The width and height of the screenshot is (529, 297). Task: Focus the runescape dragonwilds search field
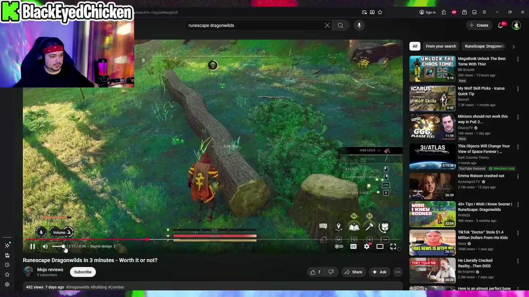pyautogui.click(x=254, y=25)
